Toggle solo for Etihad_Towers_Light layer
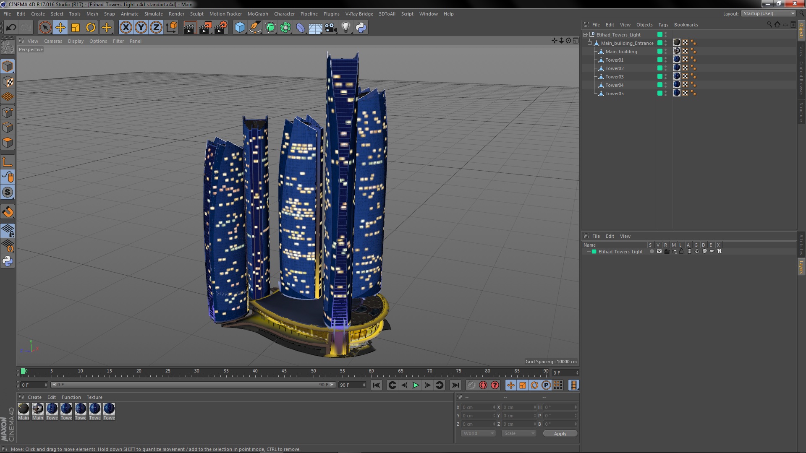 click(652, 252)
